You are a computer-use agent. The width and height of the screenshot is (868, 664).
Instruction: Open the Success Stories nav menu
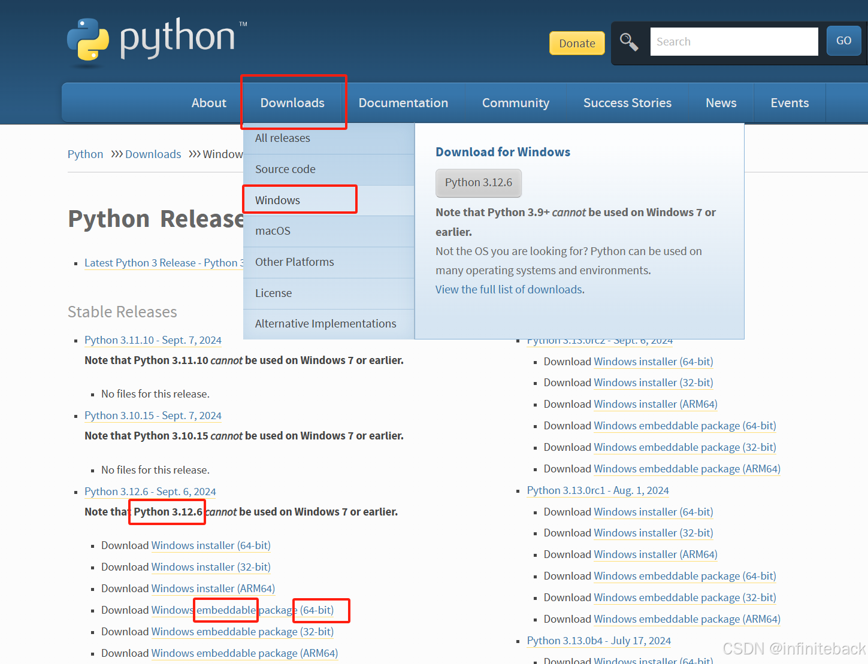point(627,103)
